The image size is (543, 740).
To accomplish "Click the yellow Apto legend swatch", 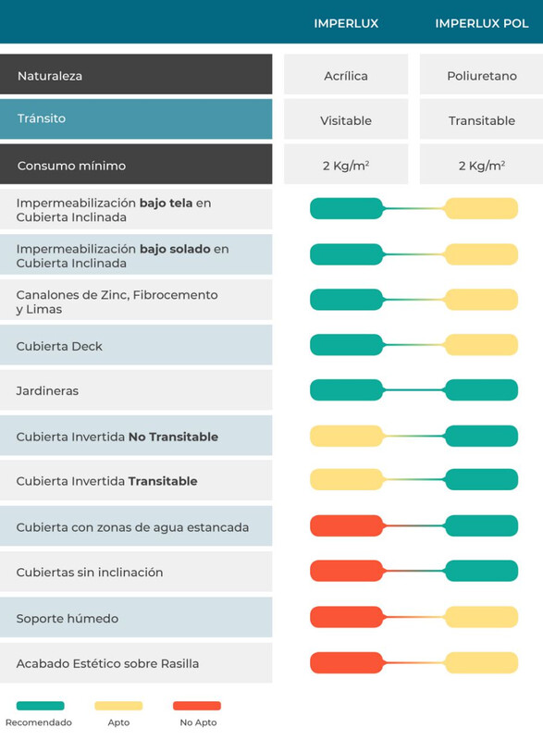I will click(118, 706).
